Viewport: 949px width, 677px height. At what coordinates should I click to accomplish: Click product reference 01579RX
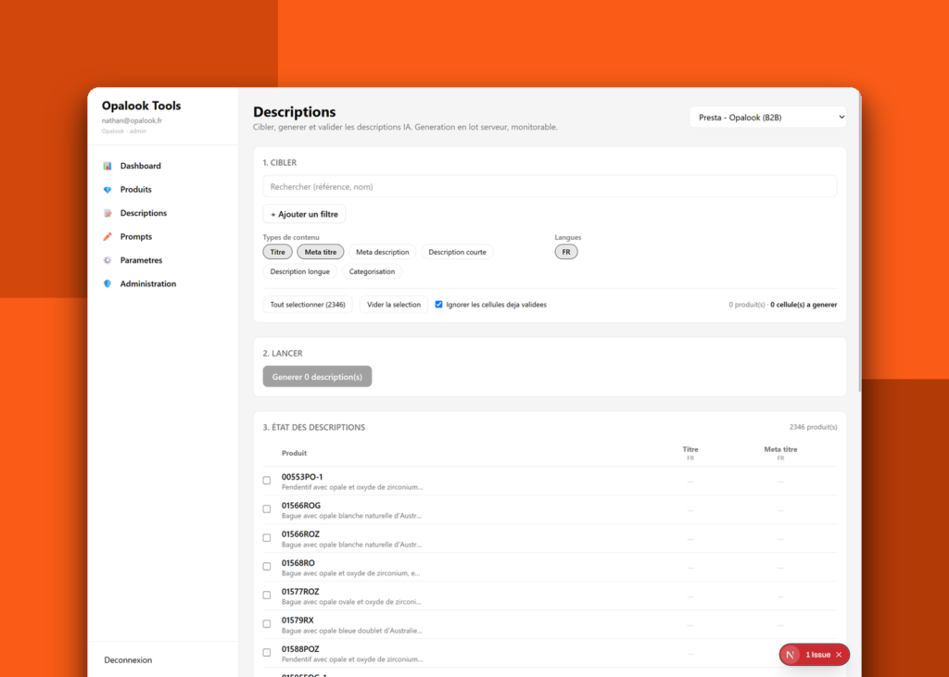pyautogui.click(x=297, y=621)
